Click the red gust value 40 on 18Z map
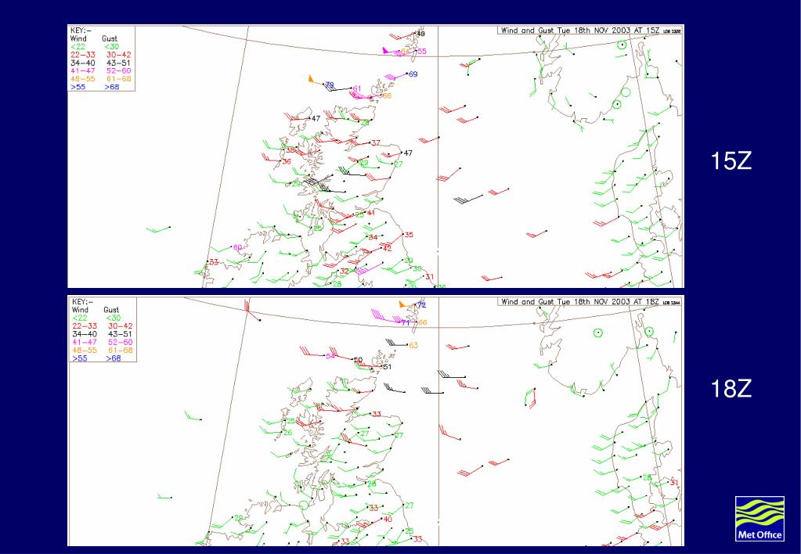The width and height of the screenshot is (801, 554). (x=388, y=520)
